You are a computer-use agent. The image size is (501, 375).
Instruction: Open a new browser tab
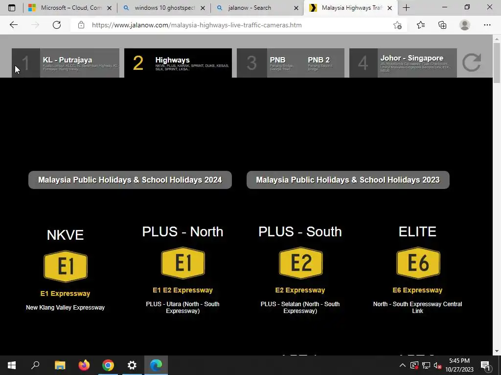click(x=406, y=8)
